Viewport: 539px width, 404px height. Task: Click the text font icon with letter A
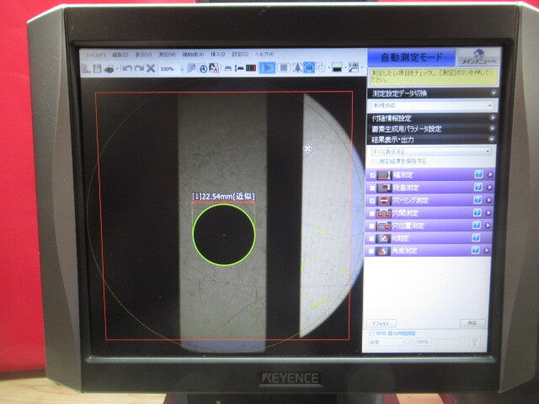[x=214, y=68]
